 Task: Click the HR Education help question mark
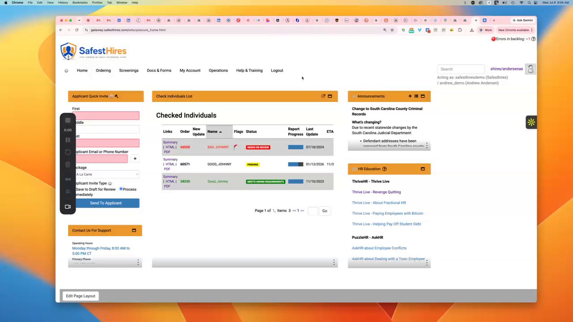coord(385,169)
